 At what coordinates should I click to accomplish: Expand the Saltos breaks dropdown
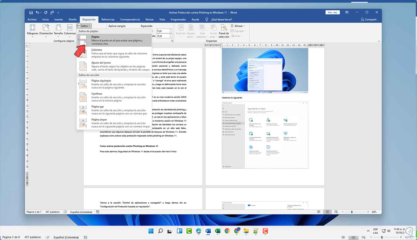click(x=84, y=26)
